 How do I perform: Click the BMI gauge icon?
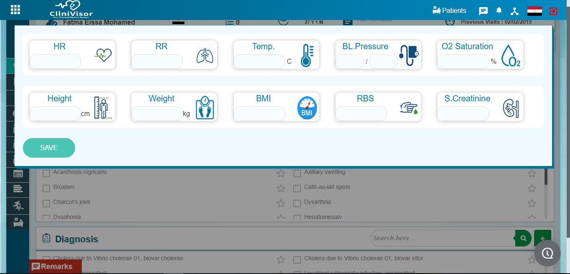coord(307,107)
